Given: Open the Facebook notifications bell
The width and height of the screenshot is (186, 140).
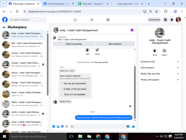Looking at the screenshot, I should coord(172,20).
